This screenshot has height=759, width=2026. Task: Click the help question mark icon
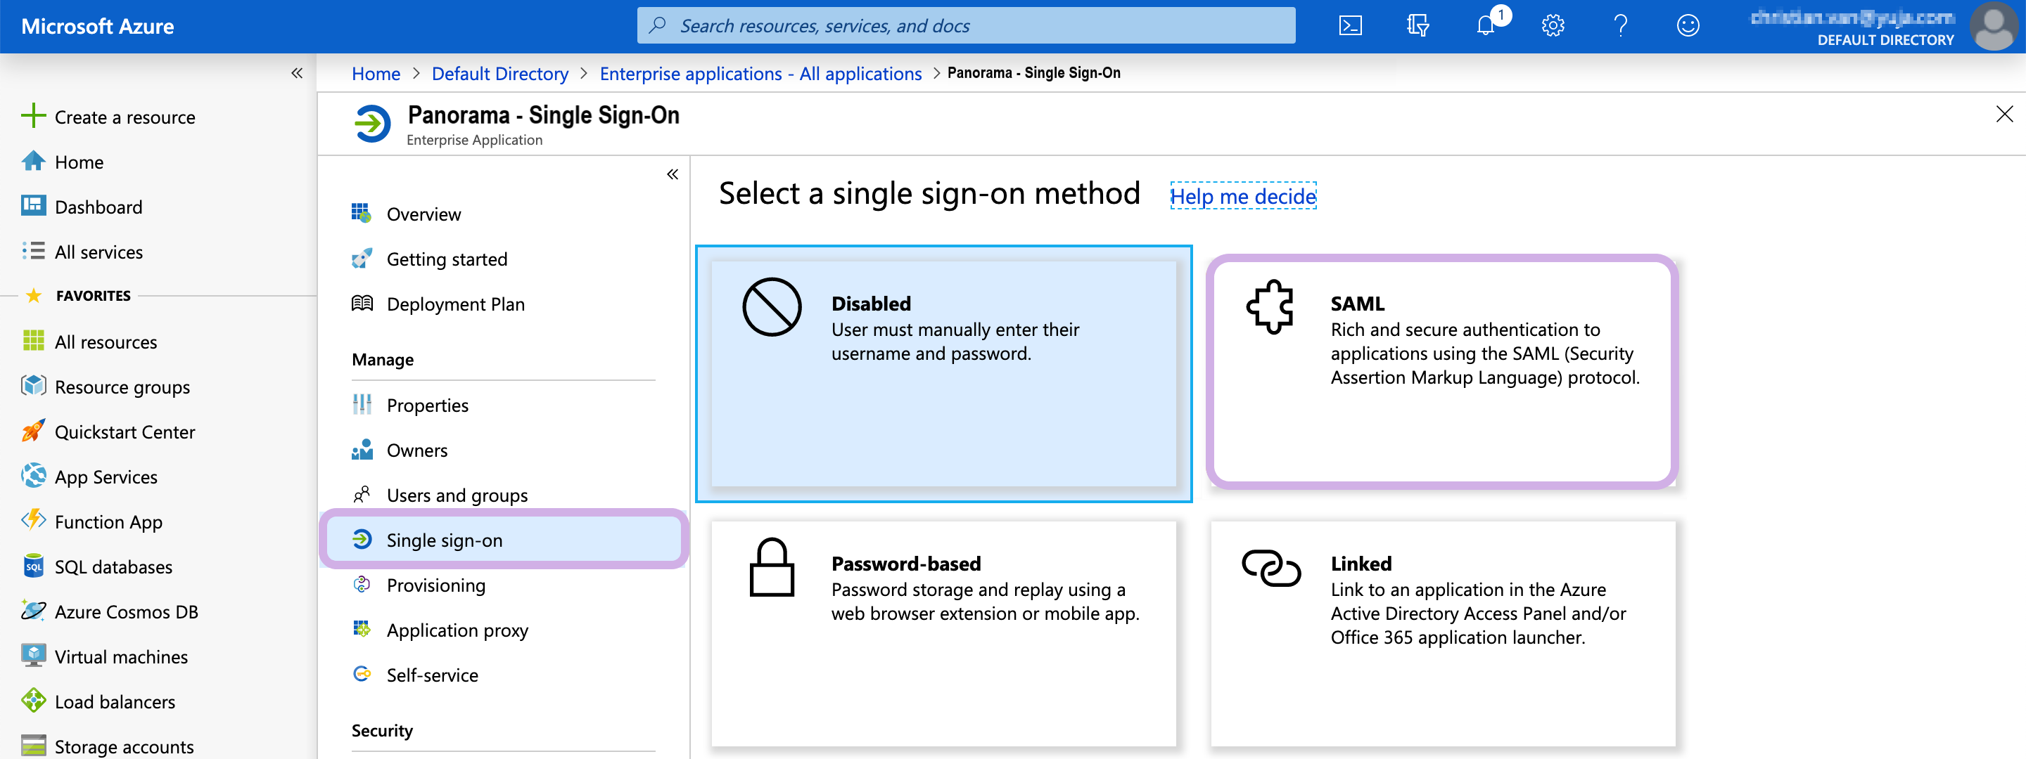pos(1620,26)
